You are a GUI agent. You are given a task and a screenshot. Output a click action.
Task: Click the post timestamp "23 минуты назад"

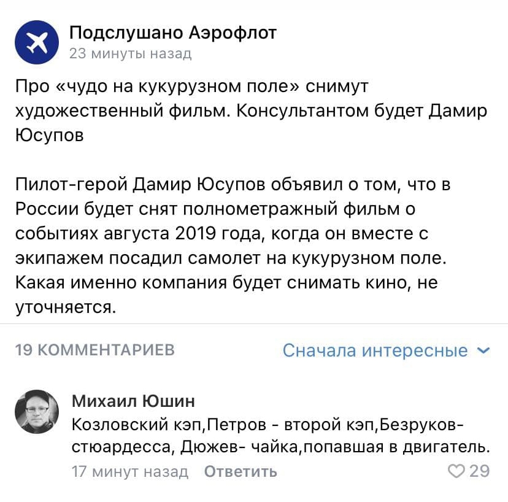(x=130, y=54)
